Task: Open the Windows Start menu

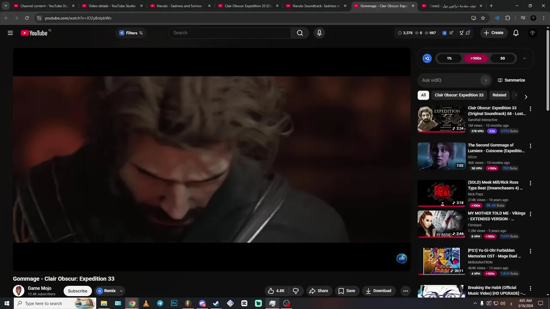Action: [7, 303]
